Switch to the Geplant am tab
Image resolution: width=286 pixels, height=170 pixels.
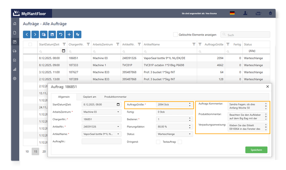pos(89,97)
